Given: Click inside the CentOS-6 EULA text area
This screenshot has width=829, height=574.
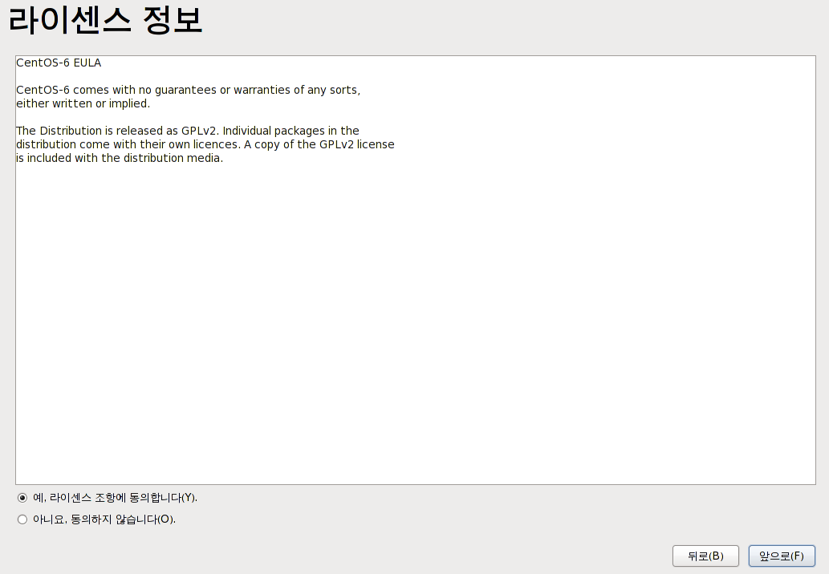Looking at the screenshot, I should [416, 270].
